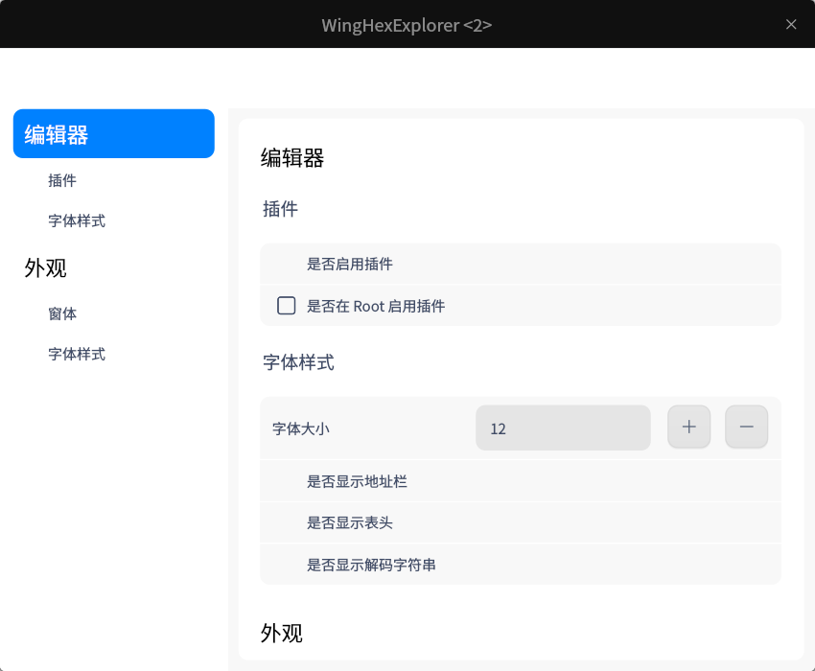Jump to 插件 in the sidebar
Image resolution: width=815 pixels, height=671 pixels.
(x=62, y=180)
